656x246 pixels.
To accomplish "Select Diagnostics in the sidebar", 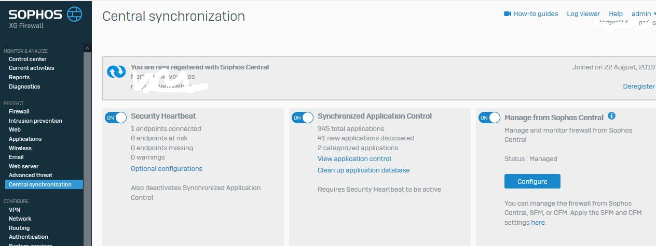I will pos(24,86).
